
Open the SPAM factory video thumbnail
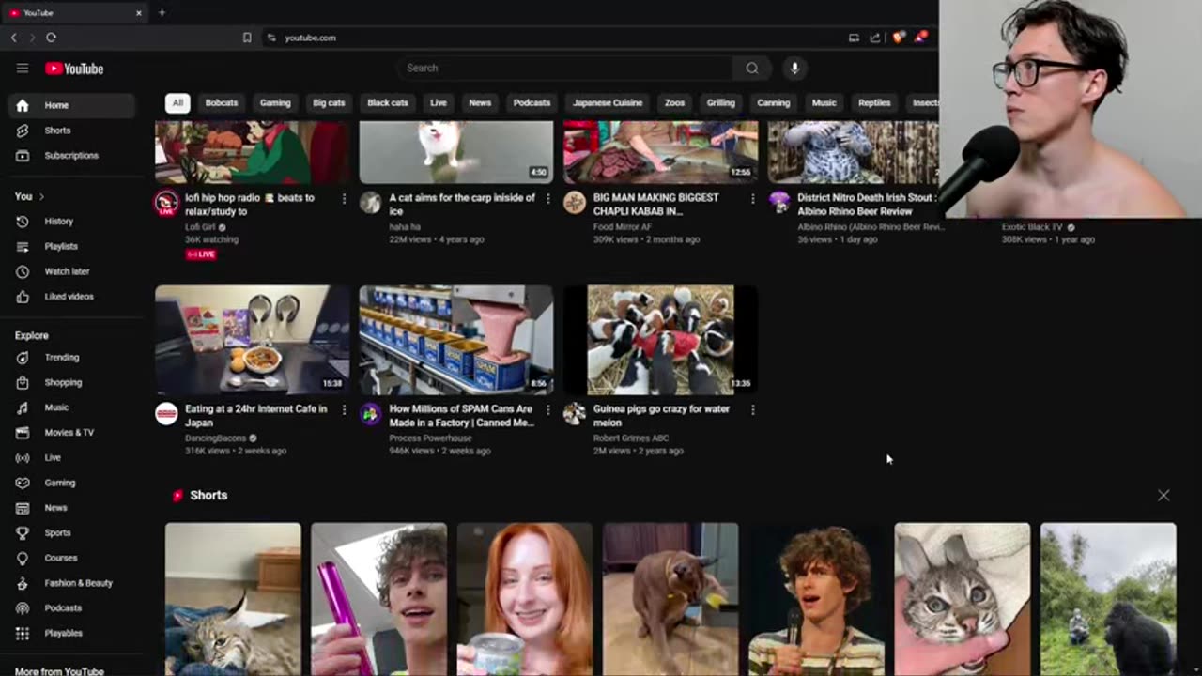456,340
